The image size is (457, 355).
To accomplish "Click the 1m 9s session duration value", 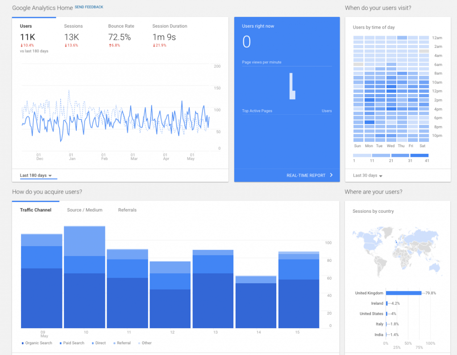I will 164,37.
